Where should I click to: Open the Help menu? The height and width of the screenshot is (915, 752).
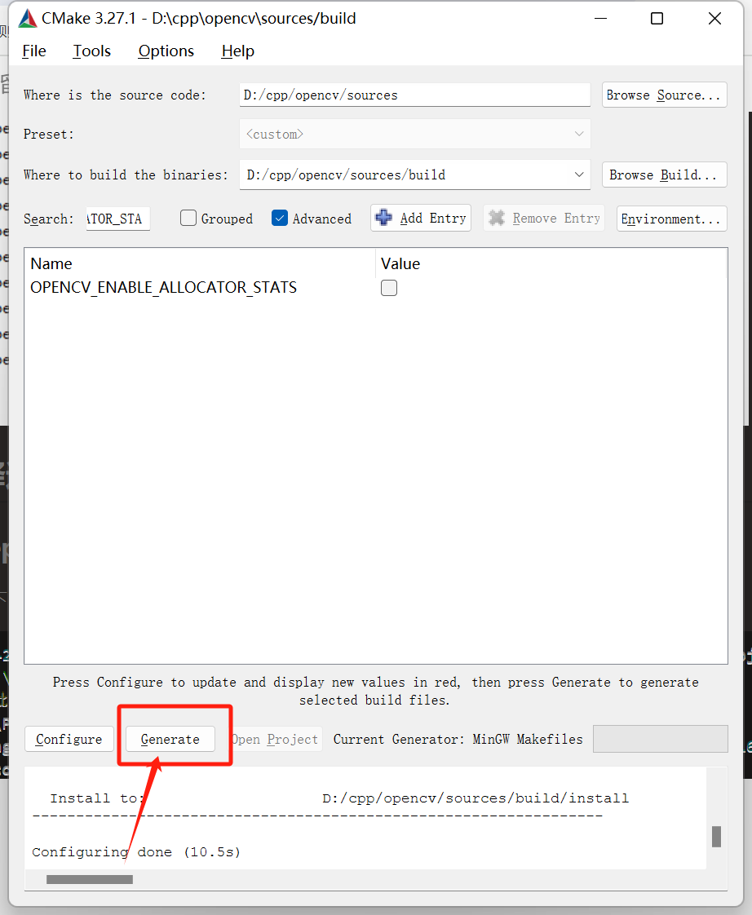click(x=237, y=51)
